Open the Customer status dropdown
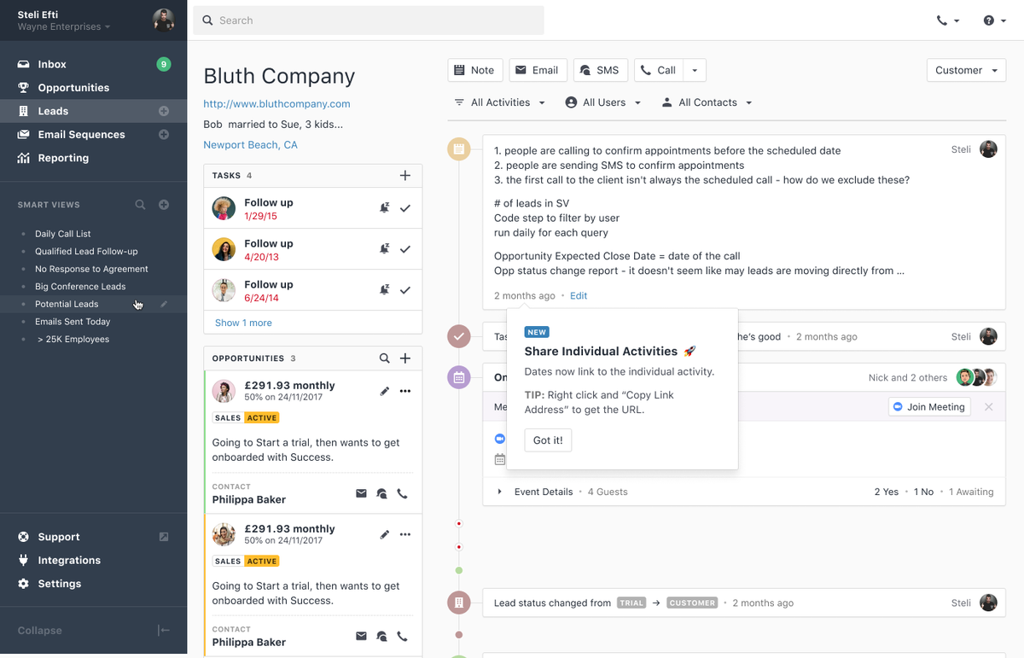The height and width of the screenshot is (658, 1024). click(x=967, y=70)
